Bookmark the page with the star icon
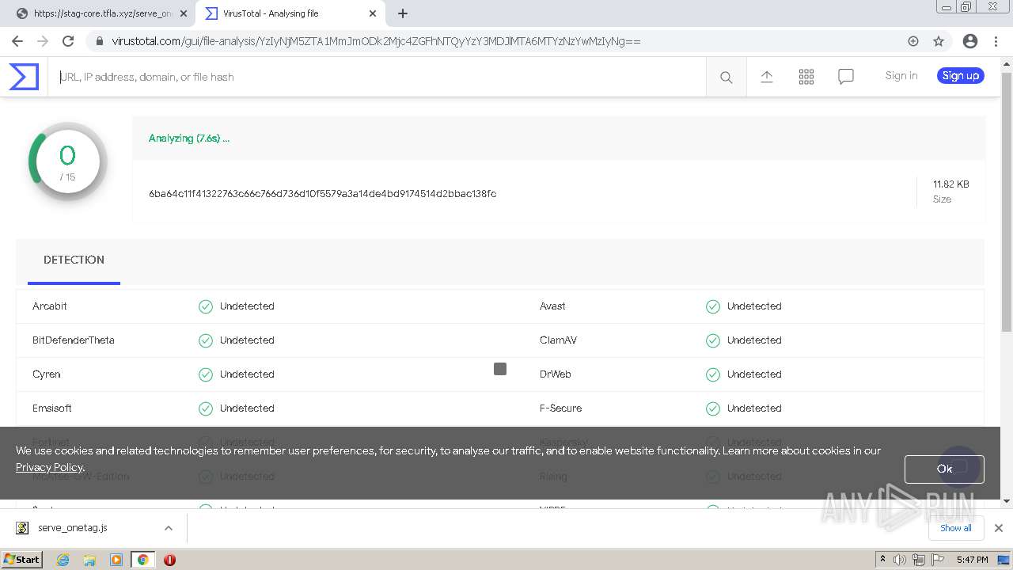The image size is (1013, 570). 939,41
